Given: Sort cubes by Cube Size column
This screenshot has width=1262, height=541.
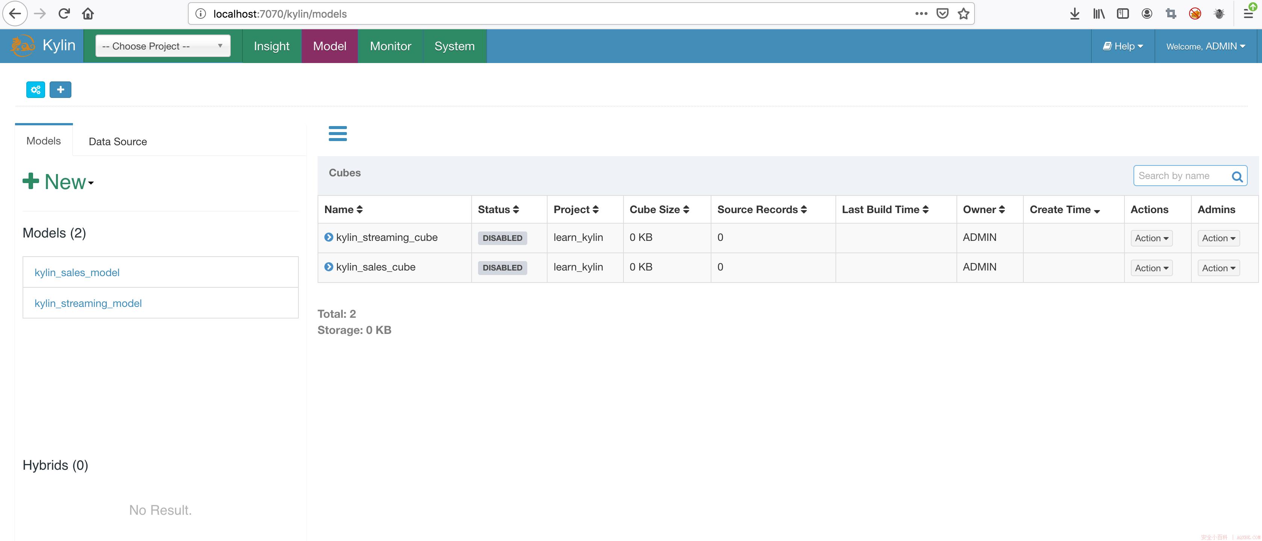Looking at the screenshot, I should pos(660,209).
